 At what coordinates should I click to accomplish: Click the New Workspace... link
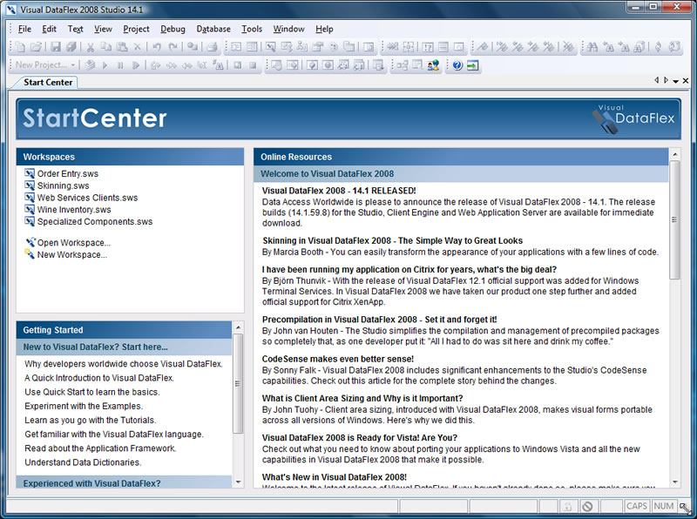point(72,254)
